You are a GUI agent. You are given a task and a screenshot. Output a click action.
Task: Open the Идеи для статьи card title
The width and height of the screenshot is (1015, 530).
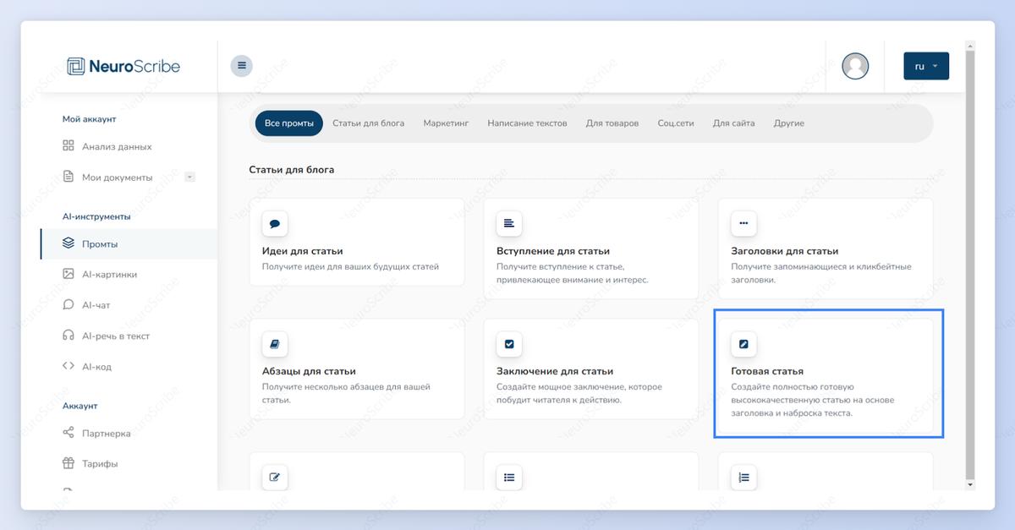(x=303, y=251)
